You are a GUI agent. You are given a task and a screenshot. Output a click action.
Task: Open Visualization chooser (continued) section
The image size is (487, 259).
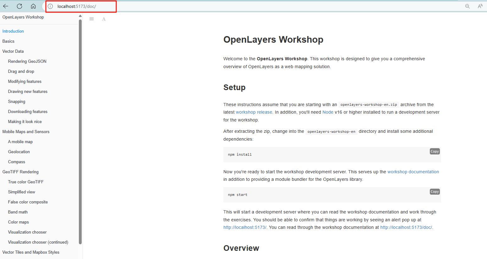click(38, 242)
